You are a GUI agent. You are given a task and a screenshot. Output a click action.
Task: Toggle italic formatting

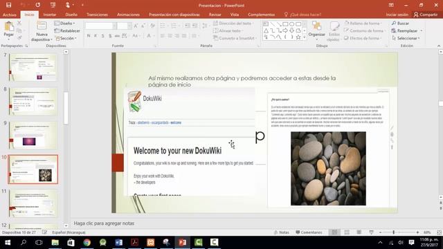point(96,36)
